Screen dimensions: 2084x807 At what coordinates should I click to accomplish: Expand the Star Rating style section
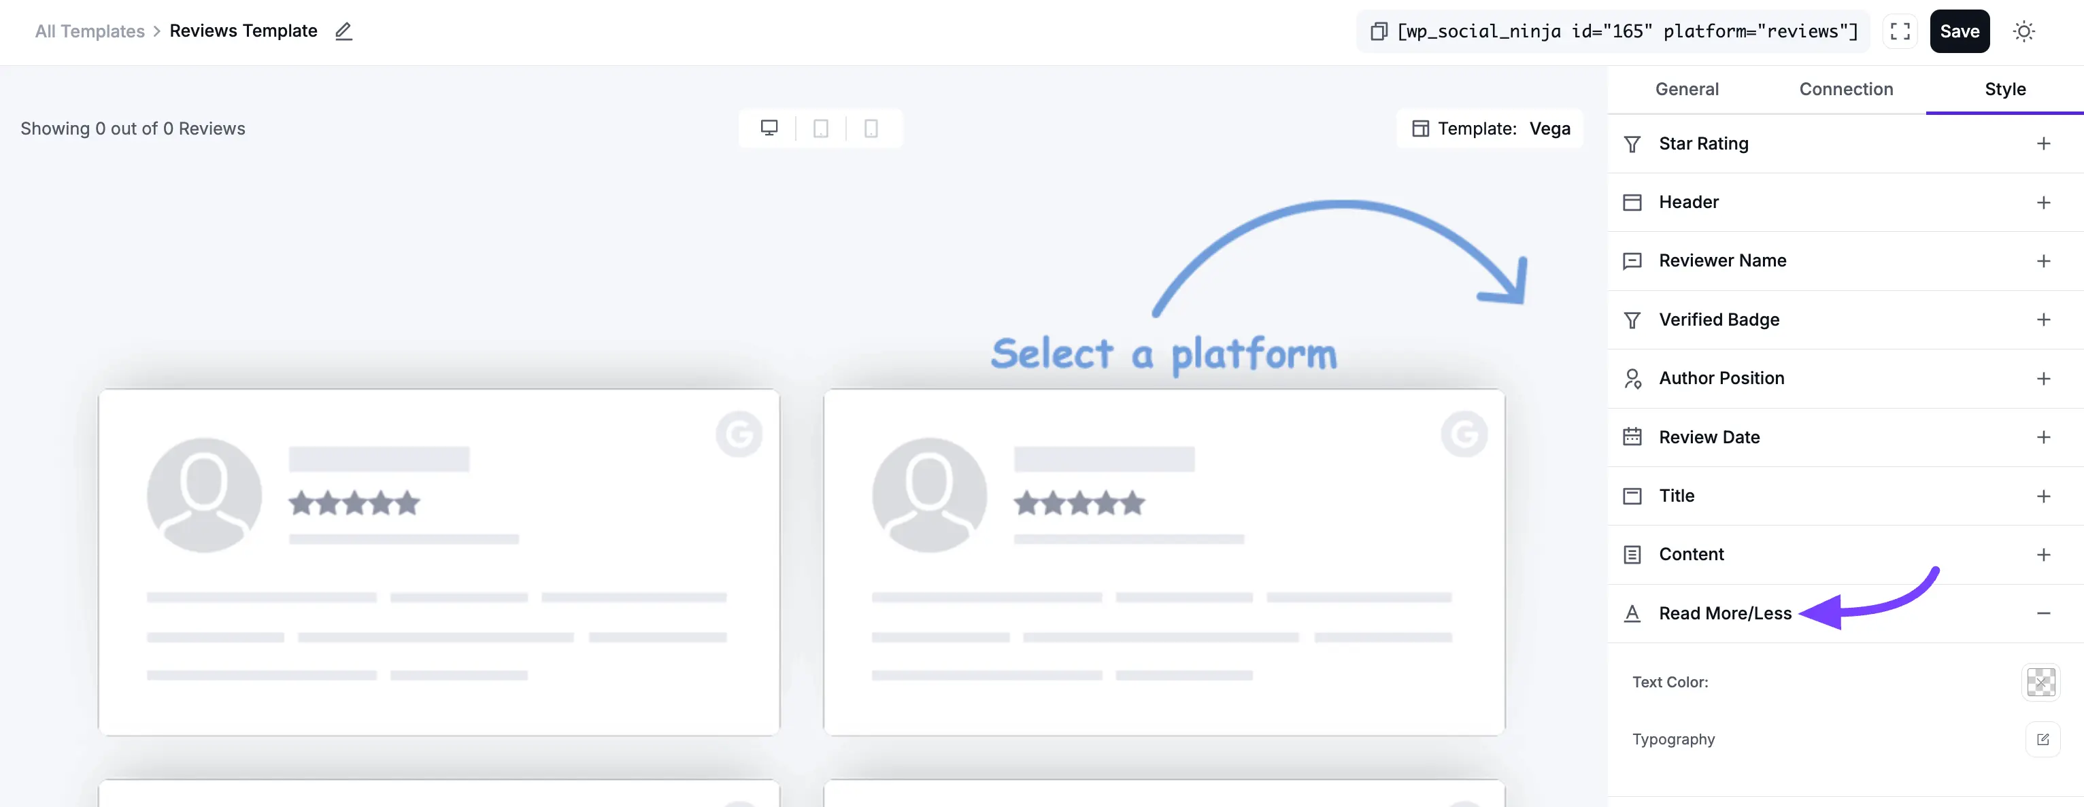tap(2045, 143)
